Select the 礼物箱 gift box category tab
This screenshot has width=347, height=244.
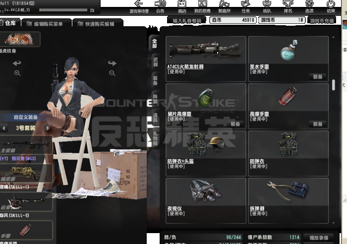(x=155, y=139)
